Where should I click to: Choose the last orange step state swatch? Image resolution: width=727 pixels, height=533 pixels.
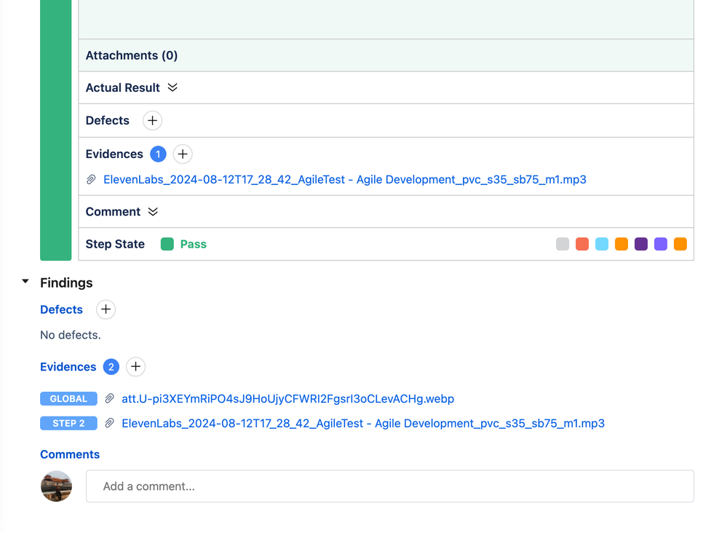pos(680,244)
